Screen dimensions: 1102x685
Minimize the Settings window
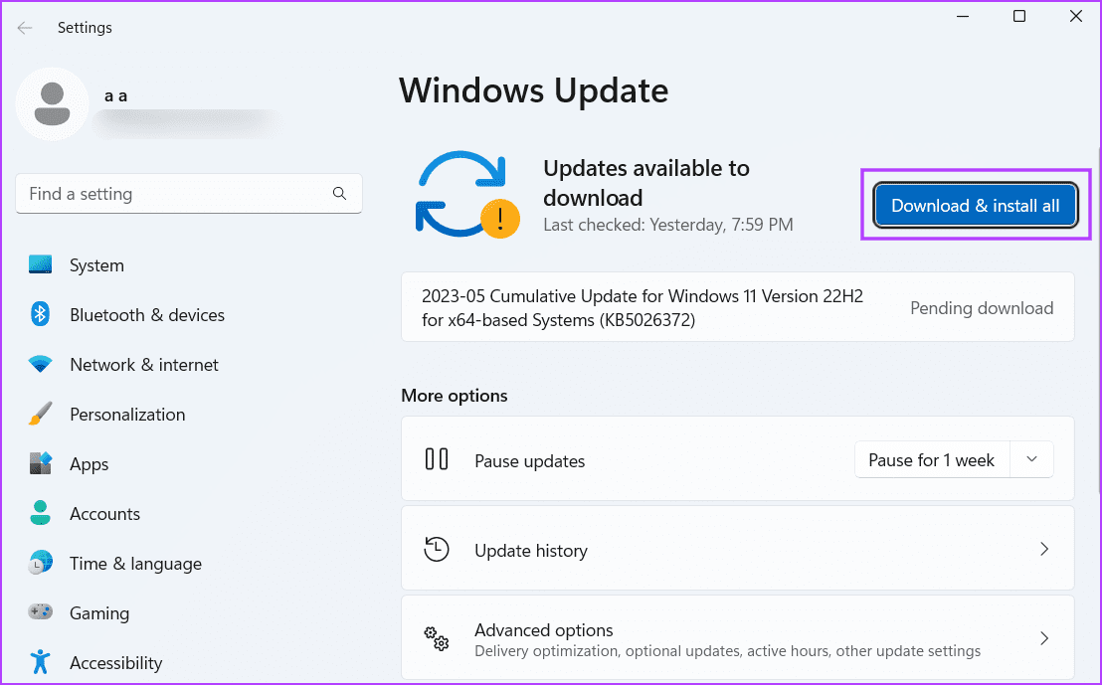(x=963, y=16)
